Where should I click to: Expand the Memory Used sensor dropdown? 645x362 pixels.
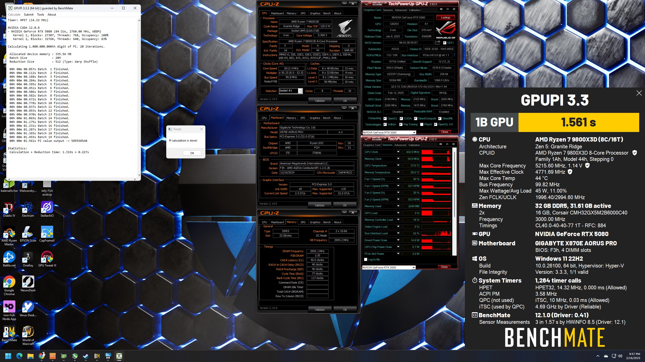click(x=398, y=206)
